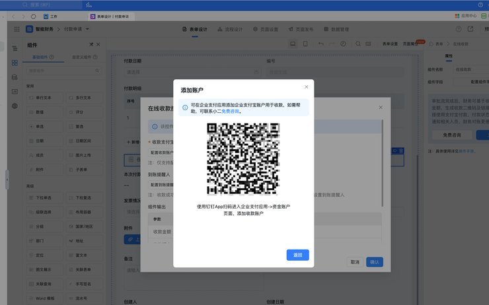The image size is (489, 305).
Task: Click the undo arrow in toolbar
Action: tap(320, 44)
